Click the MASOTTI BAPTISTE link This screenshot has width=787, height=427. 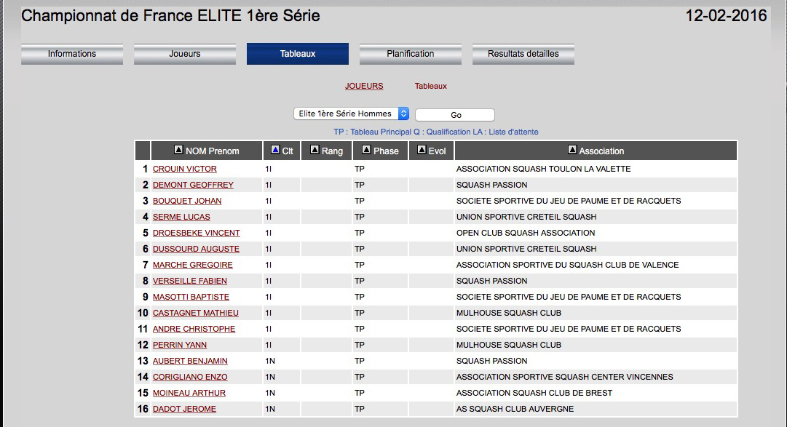[191, 297]
